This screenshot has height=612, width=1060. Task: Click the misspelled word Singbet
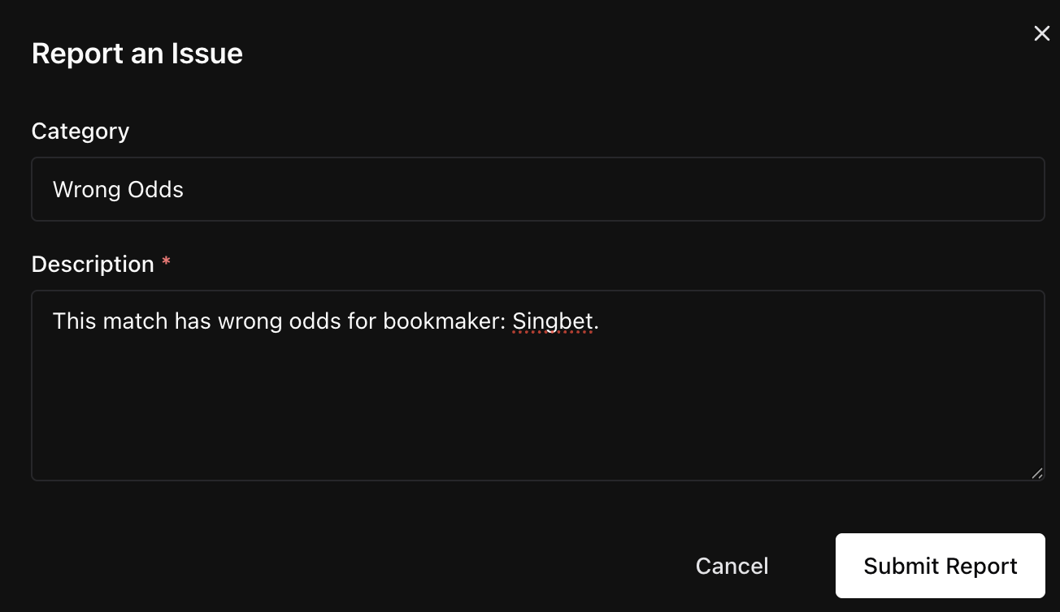[x=553, y=321]
